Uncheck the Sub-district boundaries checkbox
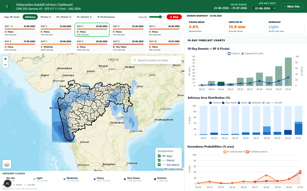 [x=159, y=165]
